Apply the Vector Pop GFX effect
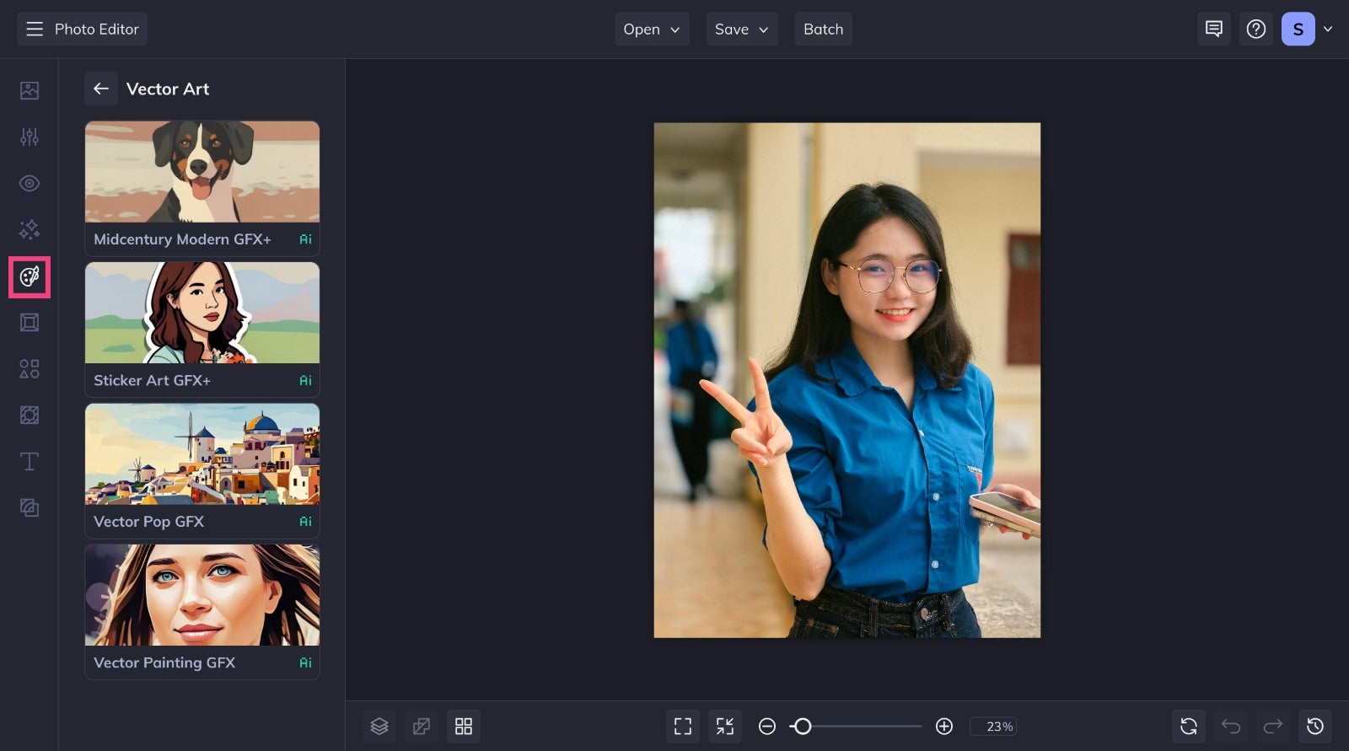 point(202,470)
